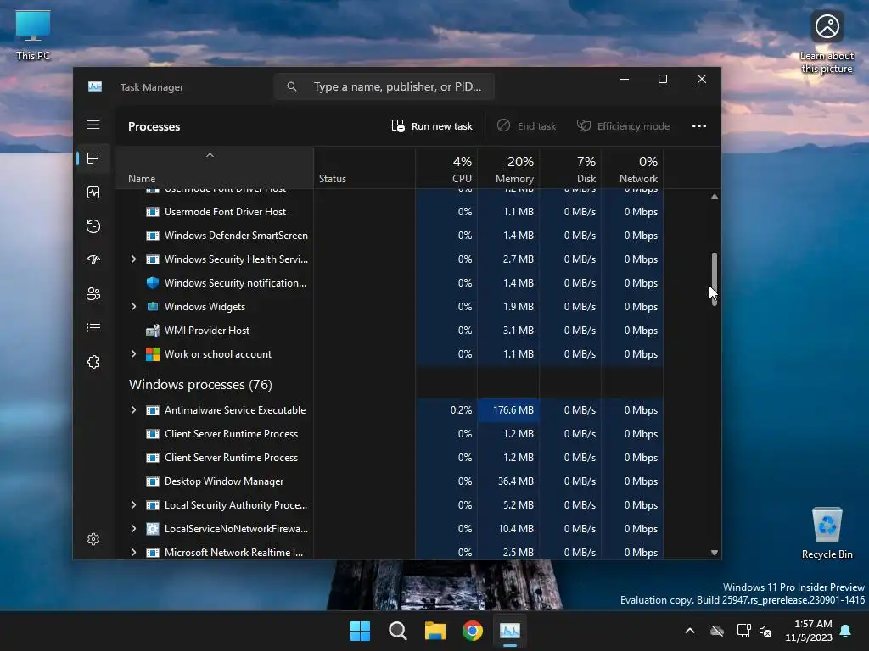Click Learn about this picture desktop icon
The height and width of the screenshot is (651, 869).
tap(827, 42)
